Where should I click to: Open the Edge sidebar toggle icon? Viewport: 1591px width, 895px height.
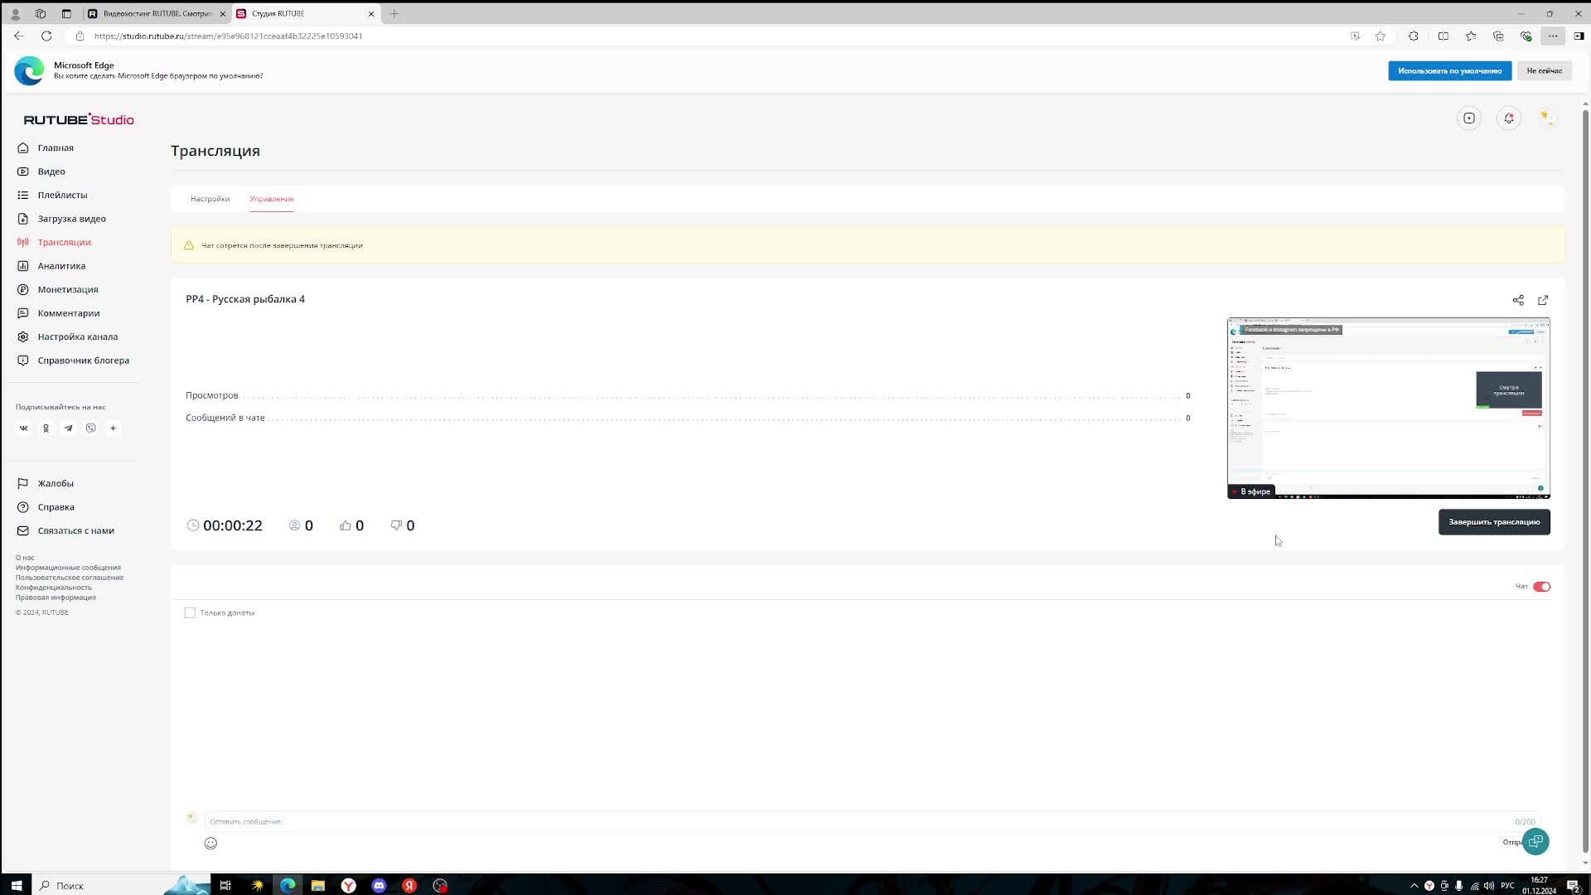coord(1579,36)
